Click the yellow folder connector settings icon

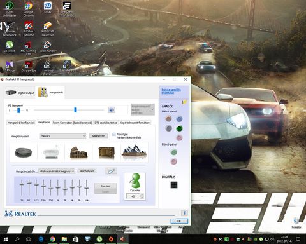pos(184,102)
